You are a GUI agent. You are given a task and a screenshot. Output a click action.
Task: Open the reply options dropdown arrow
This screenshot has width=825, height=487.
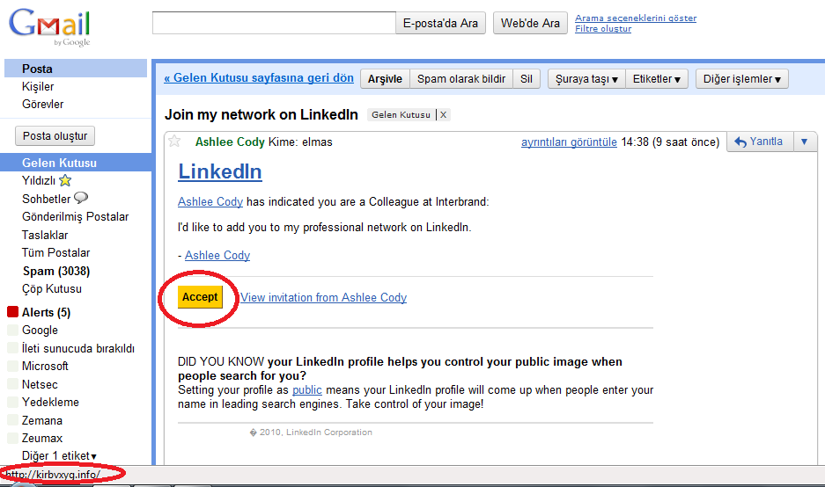coord(804,142)
